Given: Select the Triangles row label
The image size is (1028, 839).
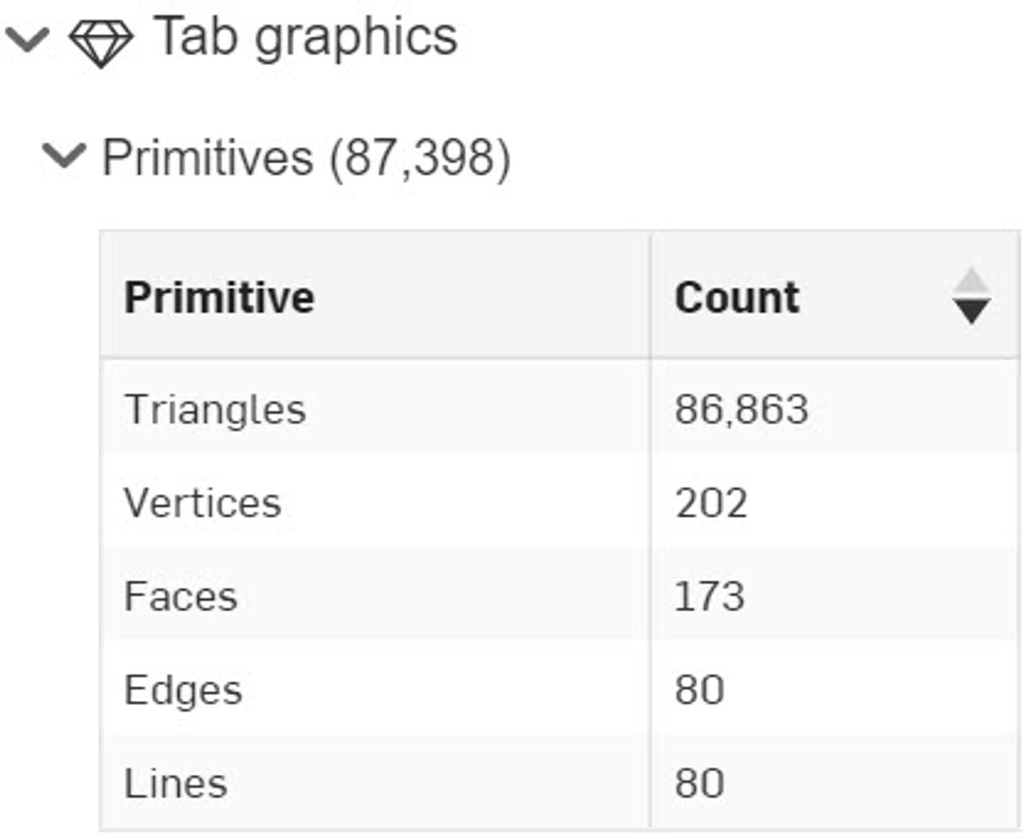Looking at the screenshot, I should pos(215,410).
